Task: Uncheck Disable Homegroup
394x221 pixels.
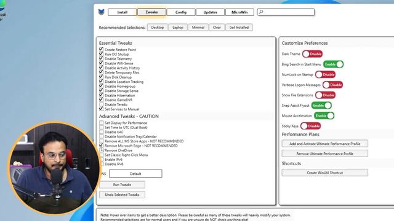Action: 101,86
